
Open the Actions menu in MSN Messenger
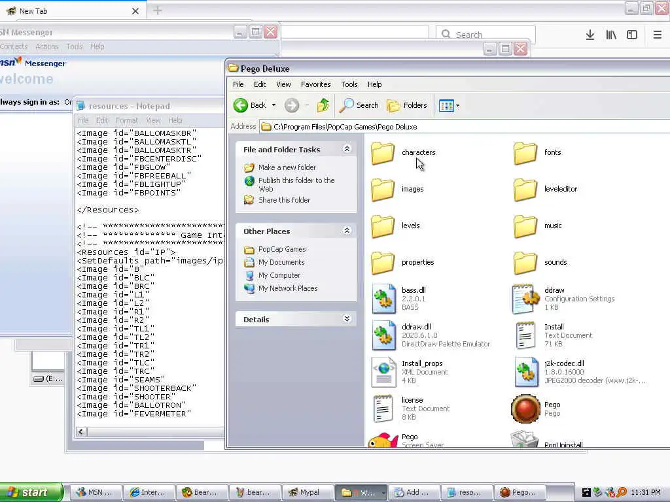pyautogui.click(x=46, y=46)
